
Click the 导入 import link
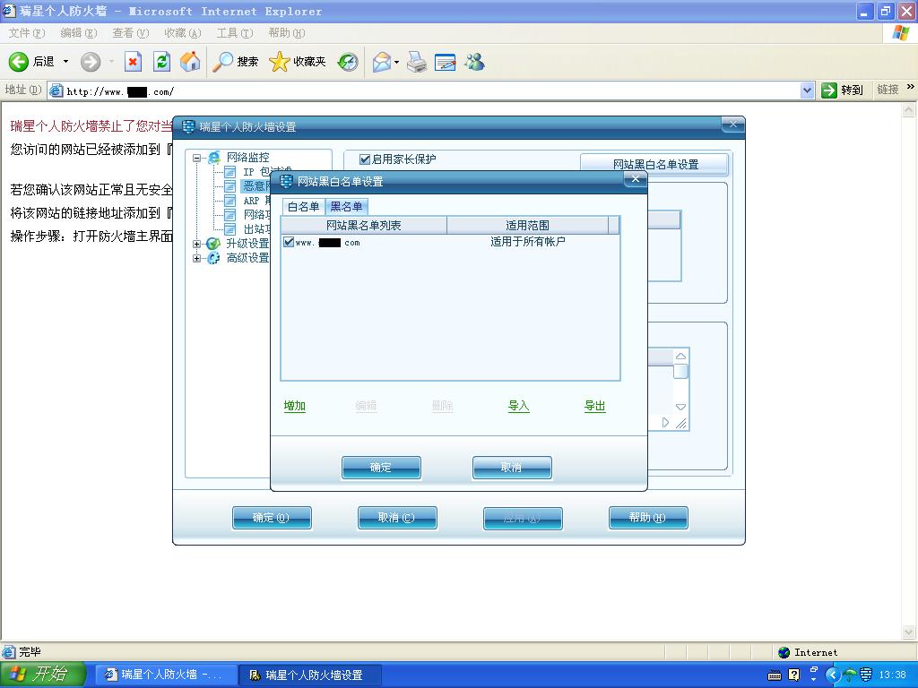pos(519,406)
